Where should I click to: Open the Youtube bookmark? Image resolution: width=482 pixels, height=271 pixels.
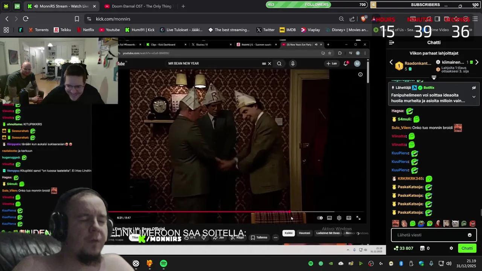(109, 30)
